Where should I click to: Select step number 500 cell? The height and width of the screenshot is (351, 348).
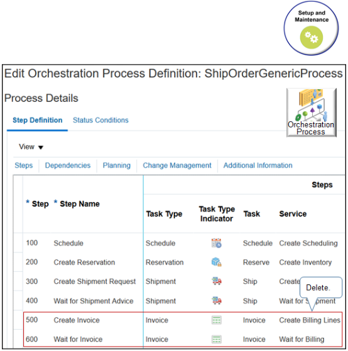click(32, 320)
